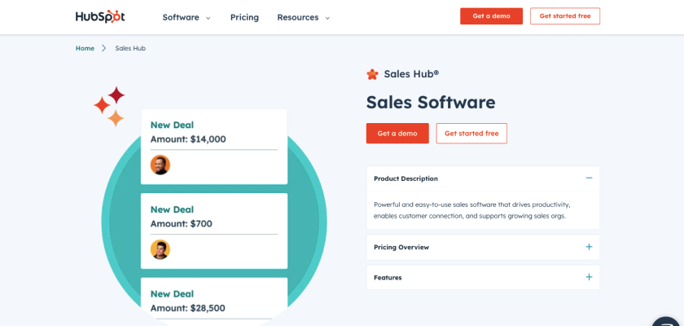Select the New Deal $28,500 card
This screenshot has width=684, height=326.
pos(214,299)
